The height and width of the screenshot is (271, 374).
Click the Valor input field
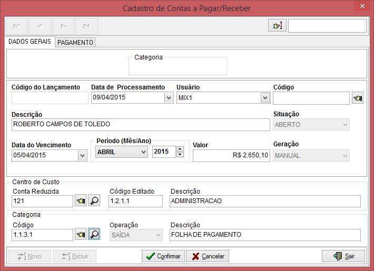pyautogui.click(x=231, y=155)
